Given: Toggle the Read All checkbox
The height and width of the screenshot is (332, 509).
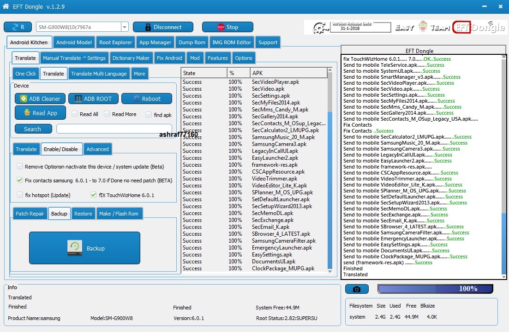Looking at the screenshot, I should click(75, 114).
